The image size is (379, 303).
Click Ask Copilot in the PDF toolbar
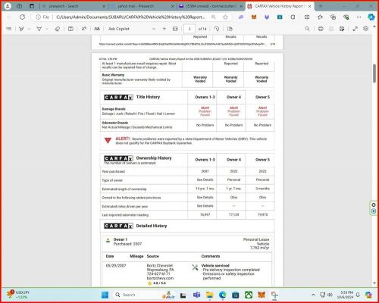coord(119,29)
